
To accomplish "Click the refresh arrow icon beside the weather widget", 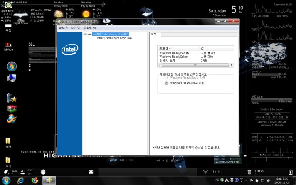I will pos(103,4).
